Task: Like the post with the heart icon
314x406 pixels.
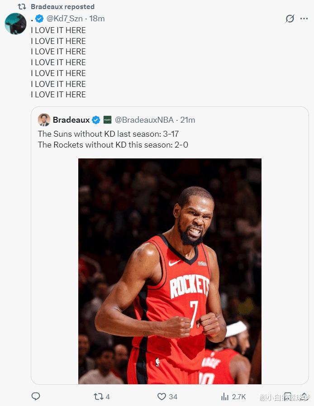Action: point(162,396)
